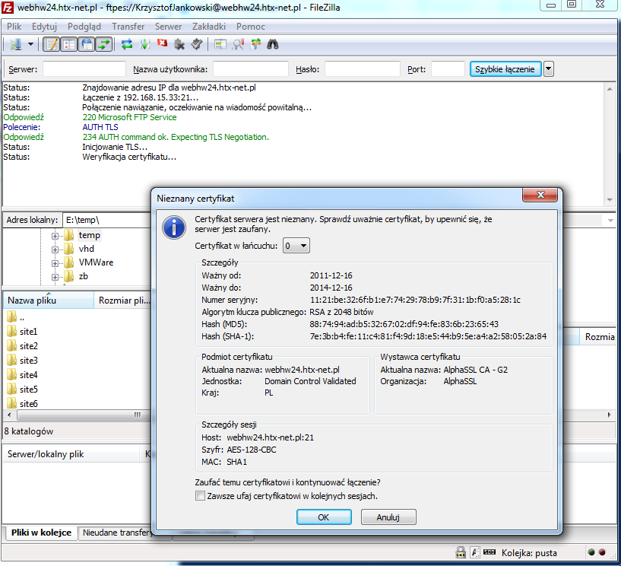The width and height of the screenshot is (621, 566).
Task: Click the cancel operation red X icon
Action: [x=162, y=43]
